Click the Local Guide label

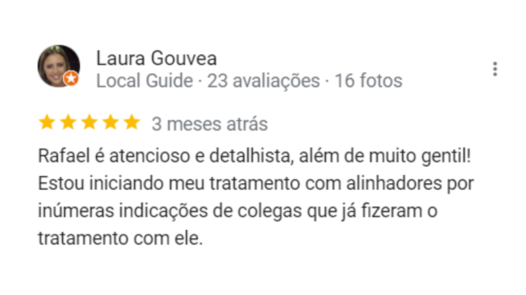pyautogui.click(x=145, y=81)
